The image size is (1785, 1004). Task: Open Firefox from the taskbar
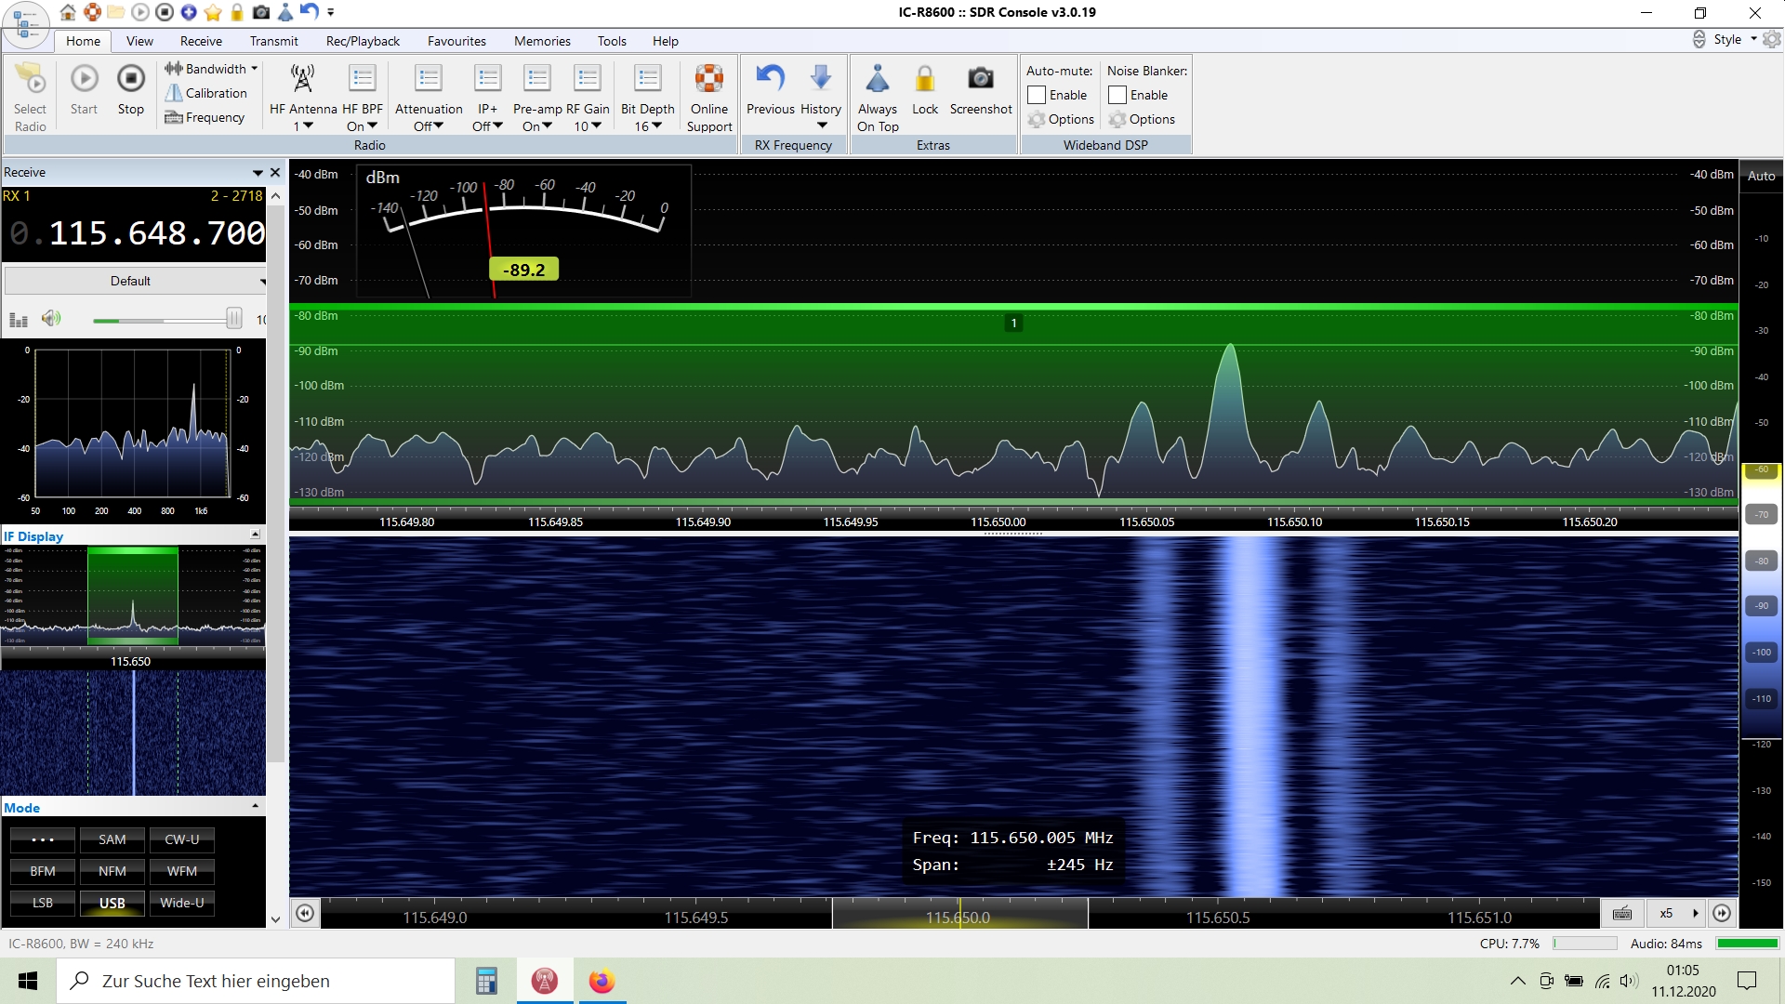click(602, 981)
